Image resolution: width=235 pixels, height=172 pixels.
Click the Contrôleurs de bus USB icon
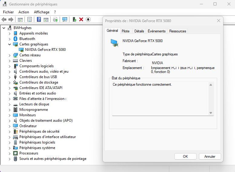pos(15,77)
